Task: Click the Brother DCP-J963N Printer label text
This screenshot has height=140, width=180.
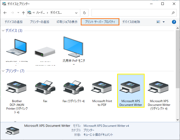Action: (x=17, y=107)
